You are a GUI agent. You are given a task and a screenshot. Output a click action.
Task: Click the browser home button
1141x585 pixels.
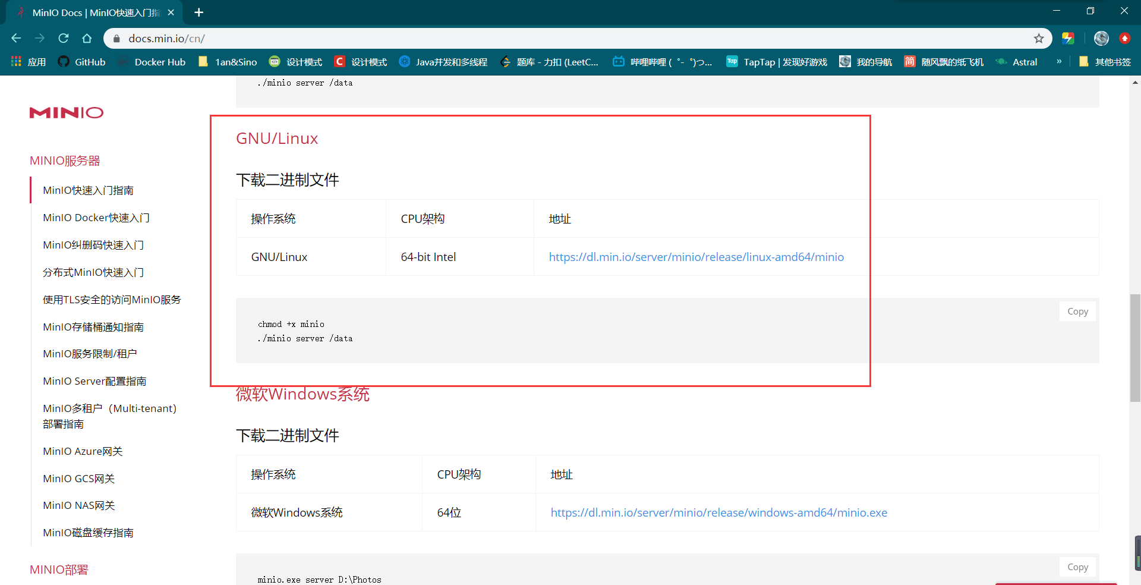[87, 38]
